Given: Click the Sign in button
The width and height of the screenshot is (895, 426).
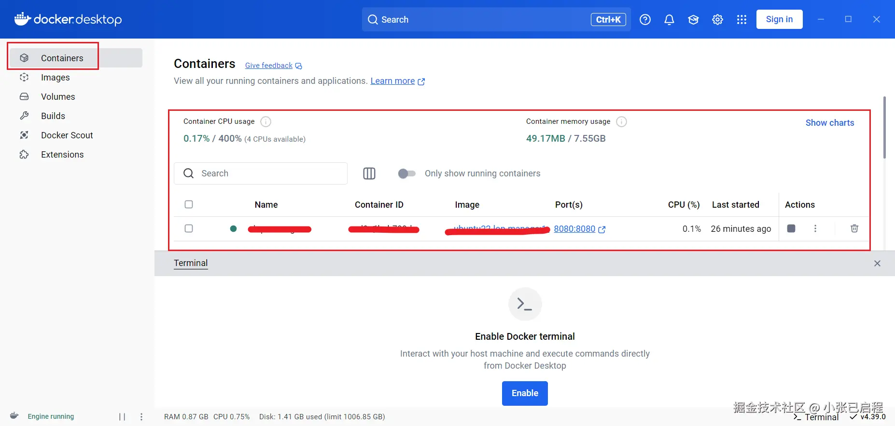Looking at the screenshot, I should [779, 19].
